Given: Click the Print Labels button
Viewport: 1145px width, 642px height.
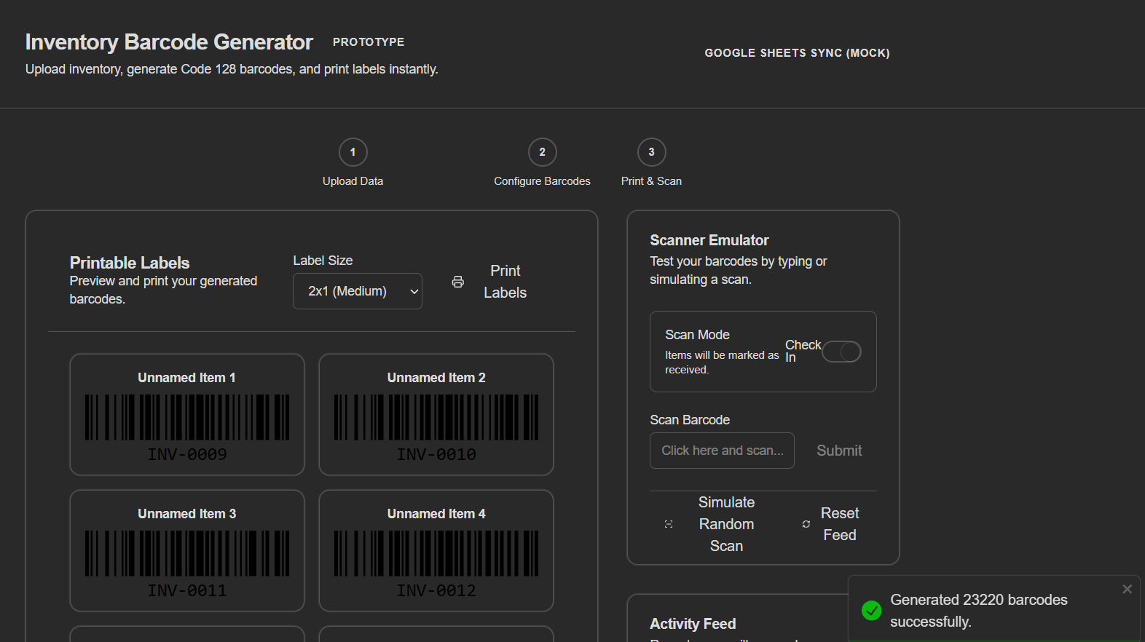Looking at the screenshot, I should (x=491, y=282).
